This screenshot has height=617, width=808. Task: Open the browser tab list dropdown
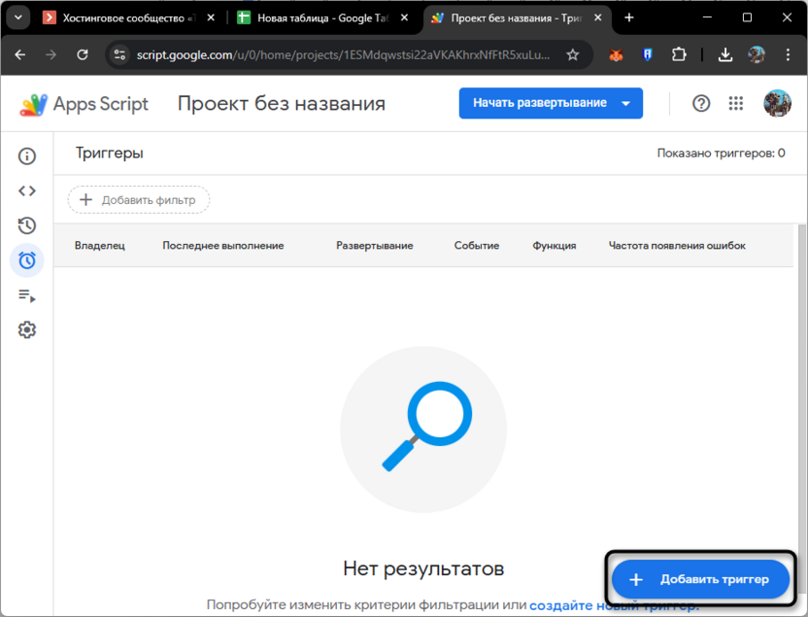point(17,17)
